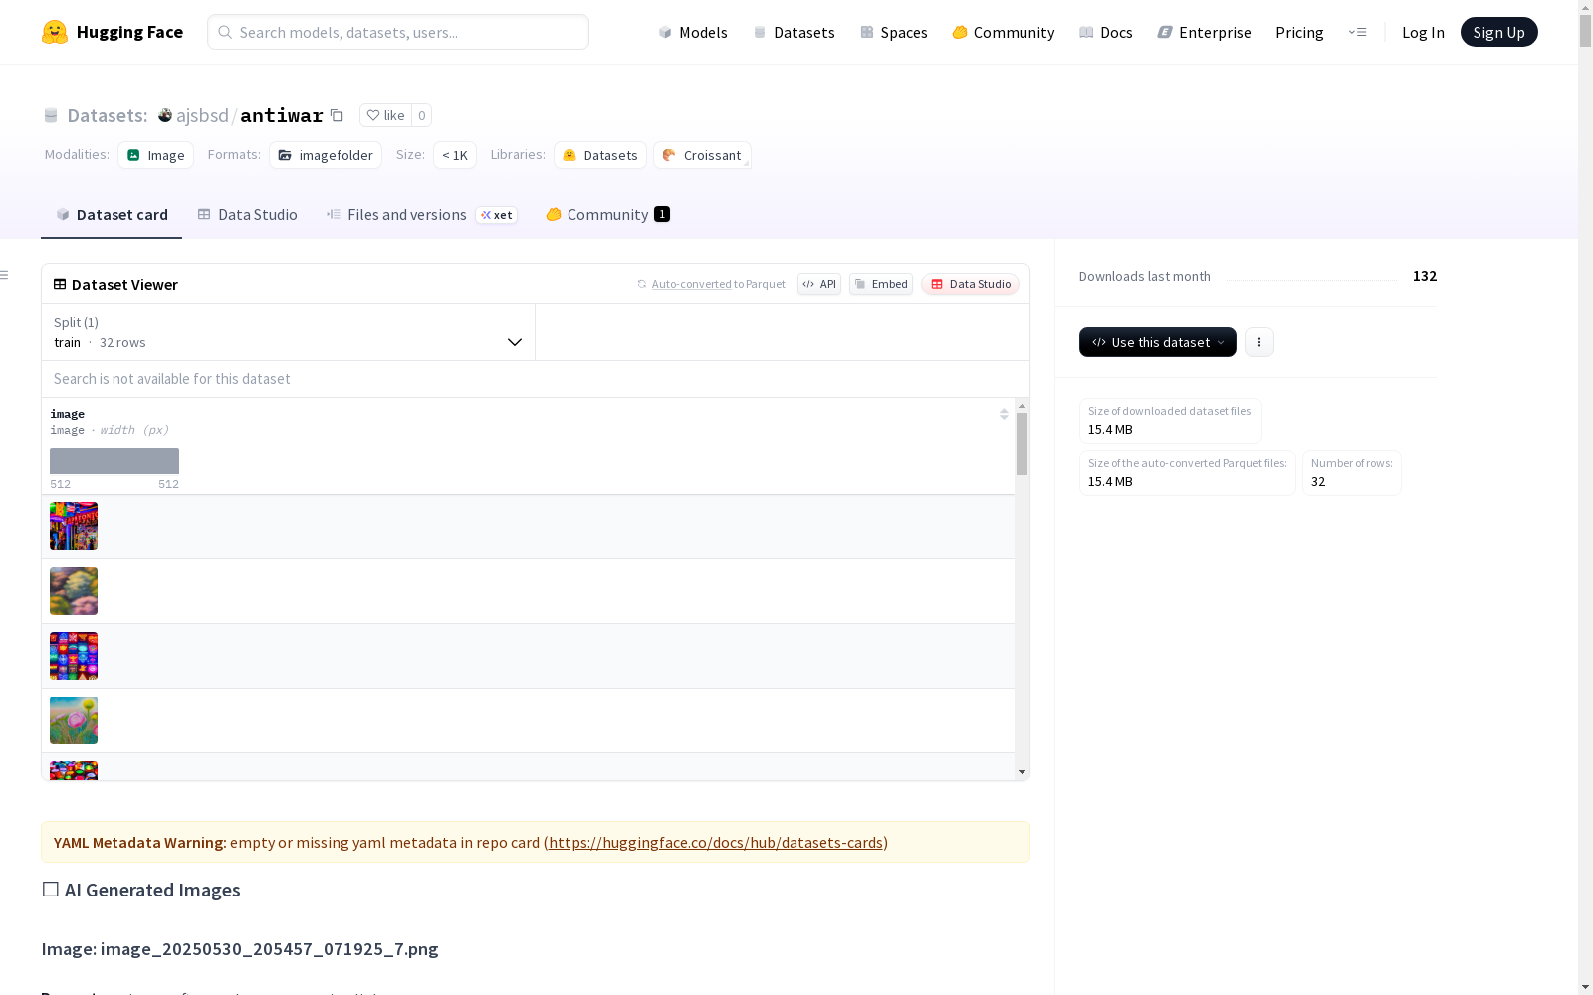Screen dimensions: 1593x995
Task: Click the Sign Up button
Action: [x=1499, y=32]
